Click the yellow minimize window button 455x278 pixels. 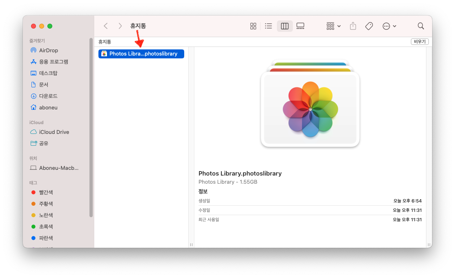pos(42,26)
